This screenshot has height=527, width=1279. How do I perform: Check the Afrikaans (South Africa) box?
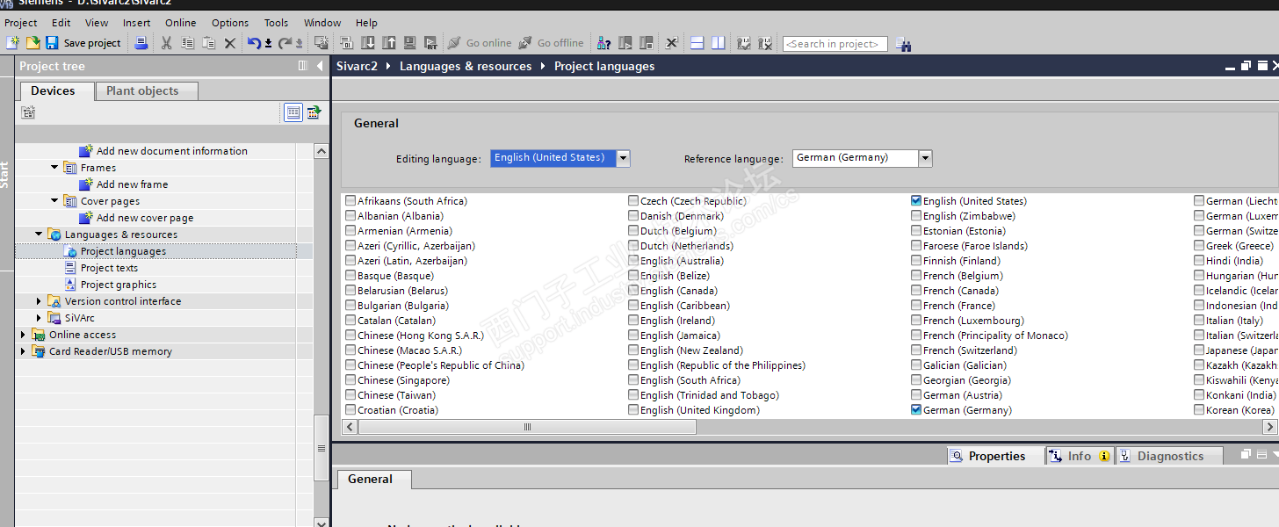(350, 201)
